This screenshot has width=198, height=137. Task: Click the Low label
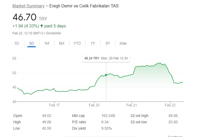17,128
